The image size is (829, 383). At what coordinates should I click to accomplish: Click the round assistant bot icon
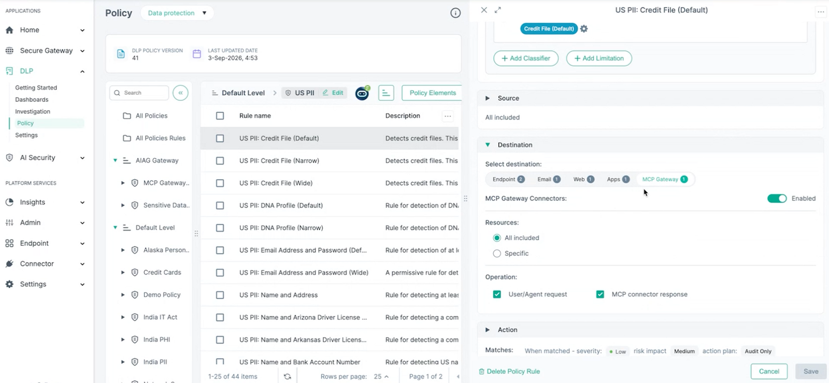tap(362, 93)
